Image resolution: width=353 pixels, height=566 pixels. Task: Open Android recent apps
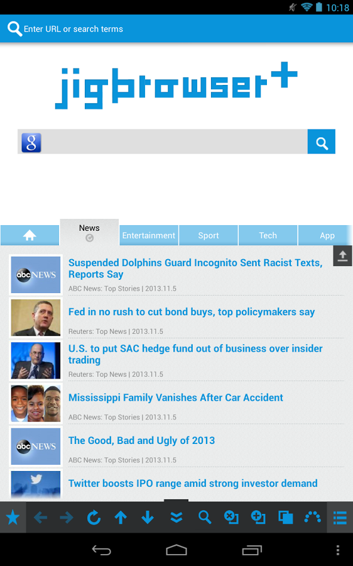click(x=252, y=550)
